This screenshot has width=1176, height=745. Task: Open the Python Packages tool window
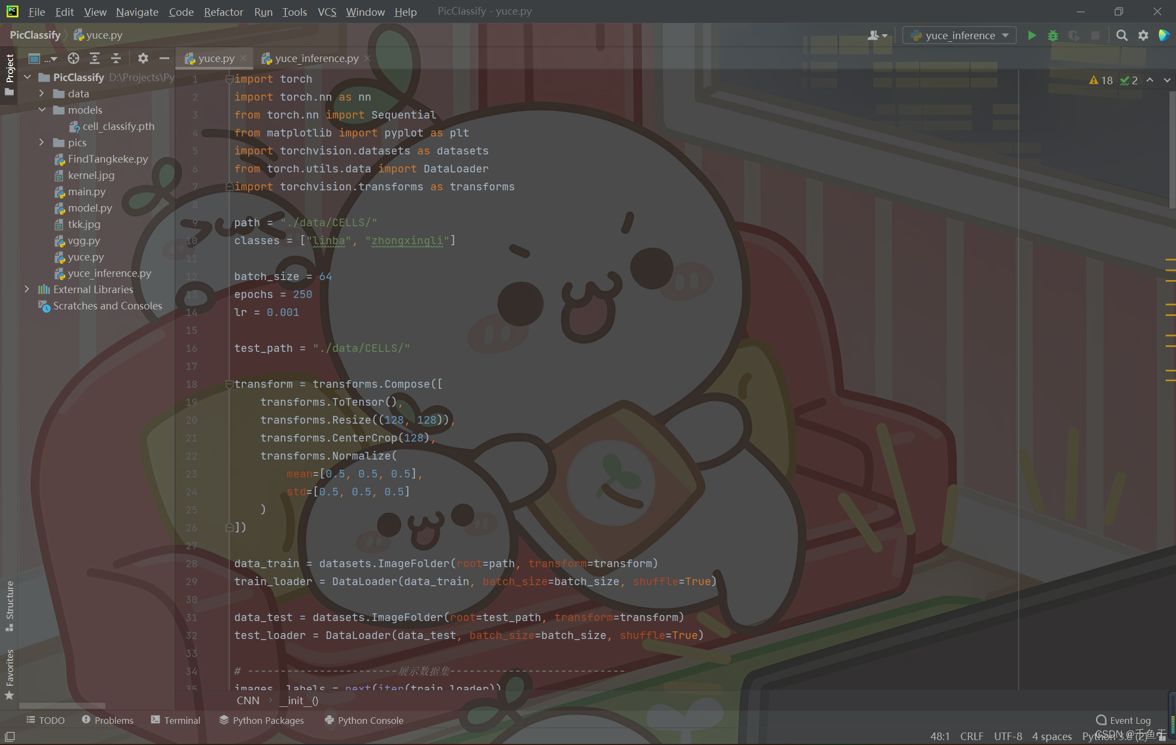pyautogui.click(x=261, y=720)
